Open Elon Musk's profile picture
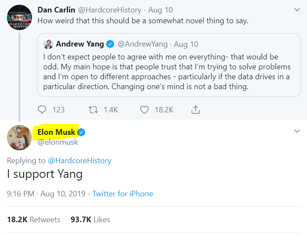The width and height of the screenshot is (307, 236). [x=19, y=137]
